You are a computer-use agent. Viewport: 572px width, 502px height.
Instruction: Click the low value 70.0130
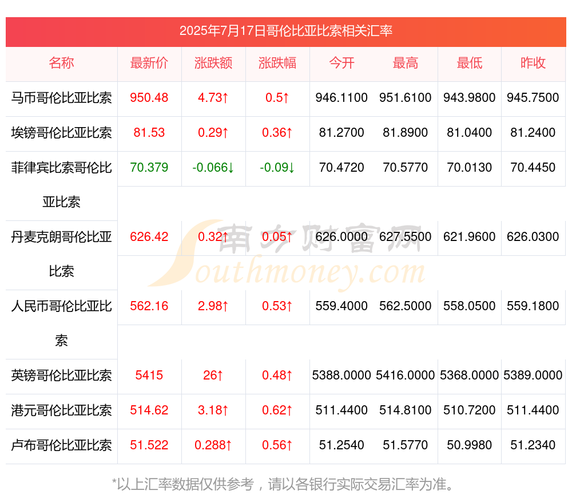pos(470,167)
